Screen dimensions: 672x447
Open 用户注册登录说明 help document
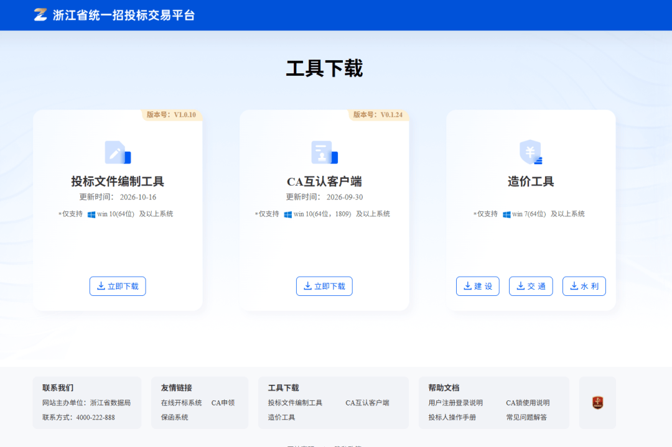pyautogui.click(x=455, y=402)
